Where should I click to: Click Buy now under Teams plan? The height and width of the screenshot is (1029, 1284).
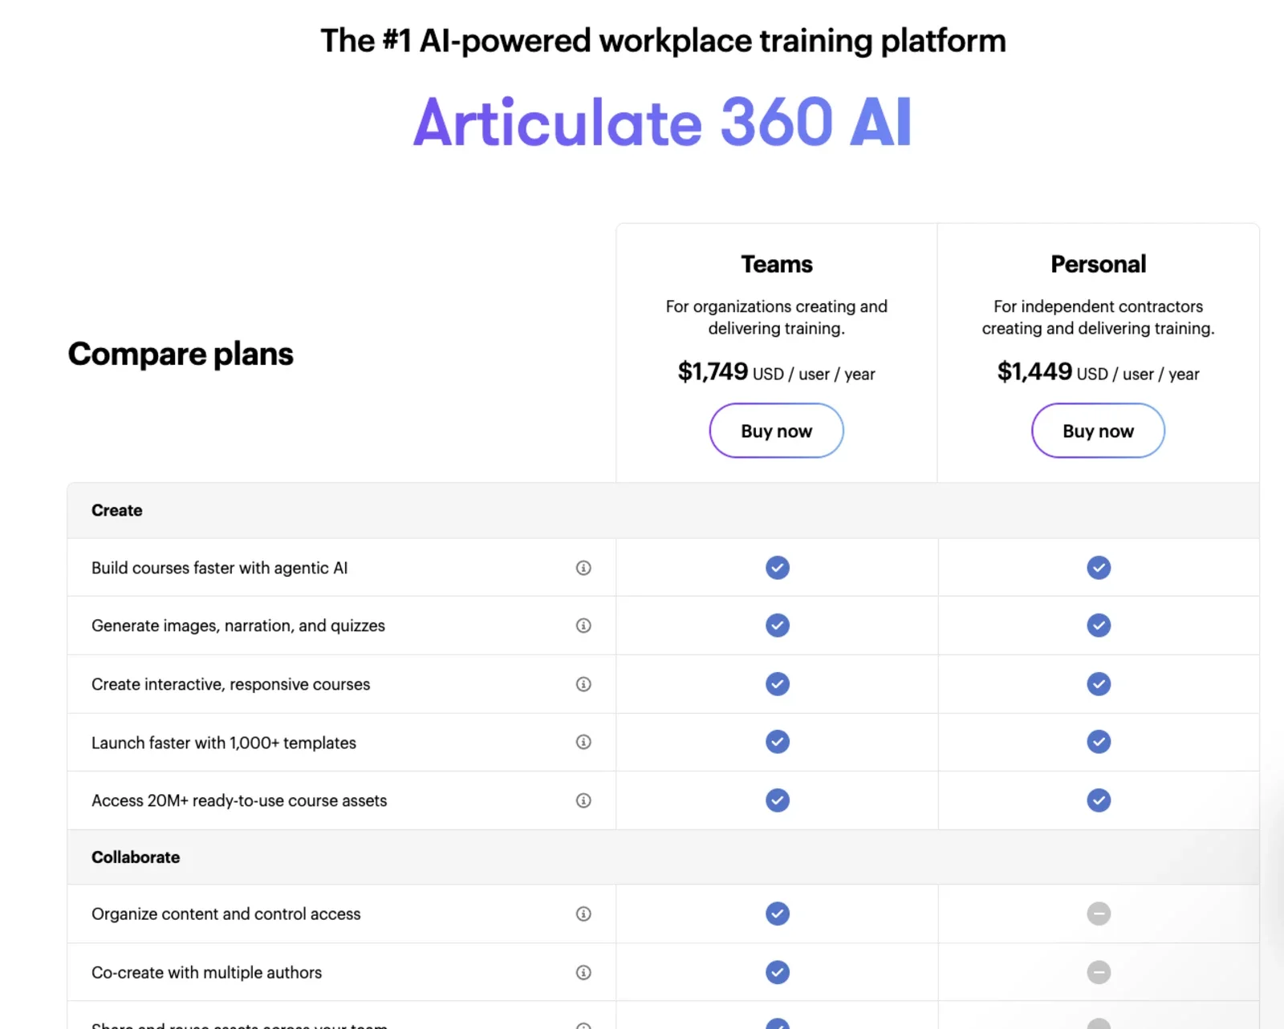(776, 431)
